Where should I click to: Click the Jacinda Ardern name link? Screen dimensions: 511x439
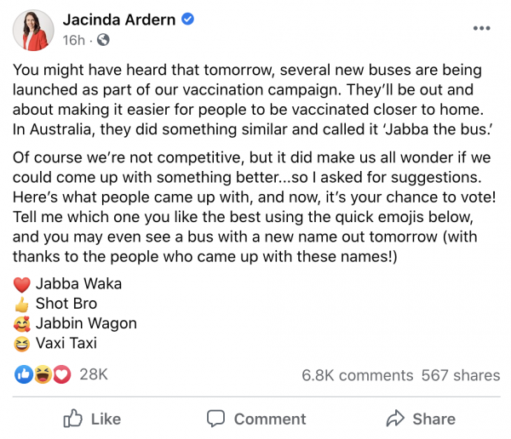119,20
